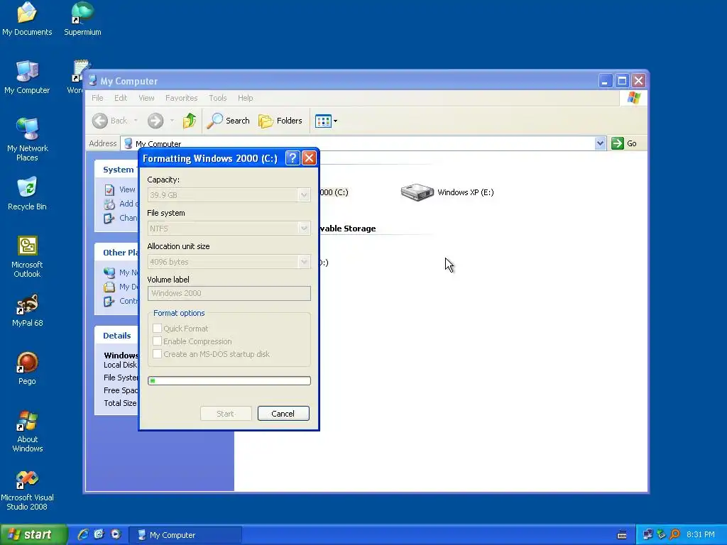Screen dimensions: 727x545
Task: Click the Go button beside Address bar
Action: coord(624,143)
